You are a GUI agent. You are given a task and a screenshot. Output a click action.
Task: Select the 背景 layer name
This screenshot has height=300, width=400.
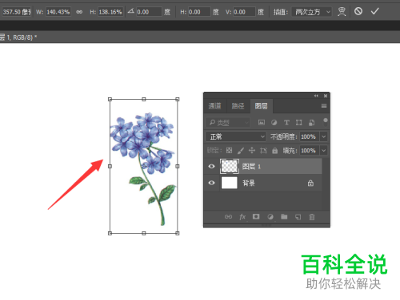click(x=249, y=183)
